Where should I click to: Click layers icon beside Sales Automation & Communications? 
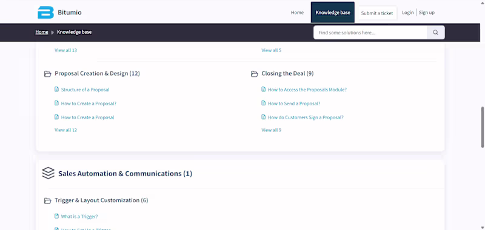48,173
